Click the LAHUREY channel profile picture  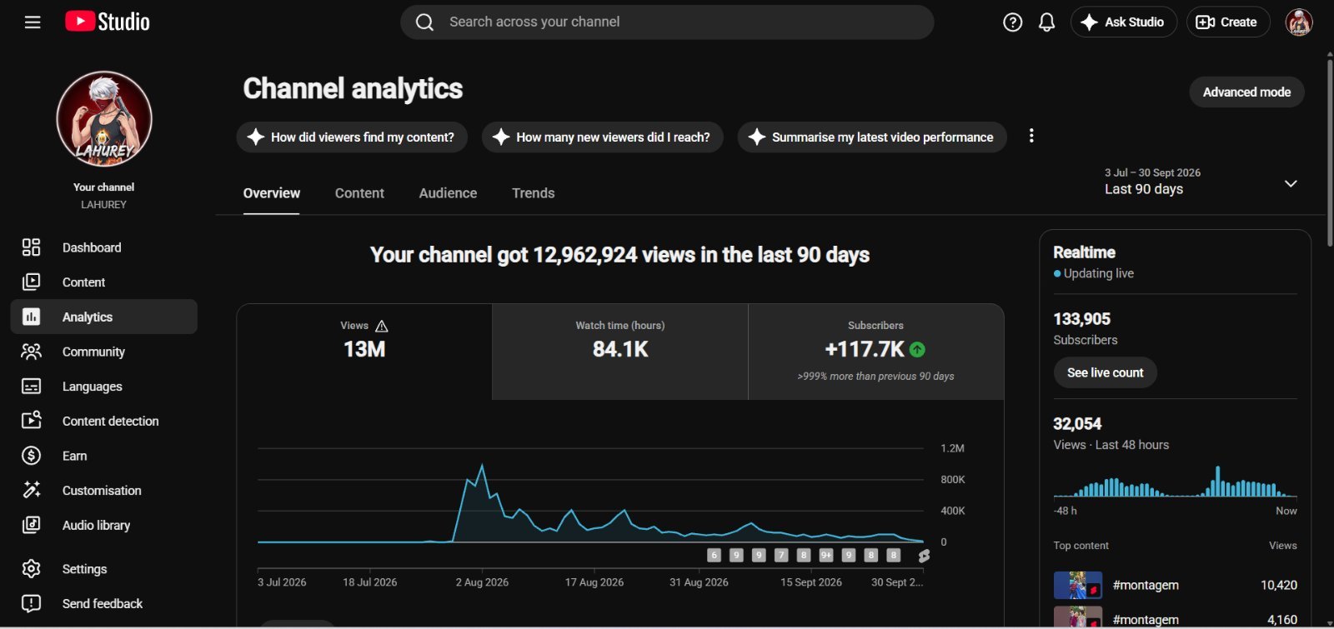[104, 118]
